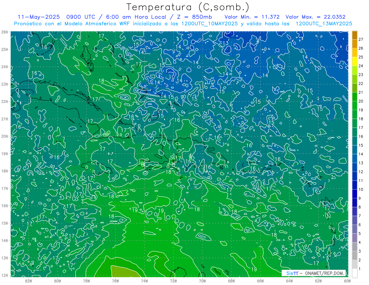Click legend value 12
The image size is (369, 285).
click(x=361, y=172)
